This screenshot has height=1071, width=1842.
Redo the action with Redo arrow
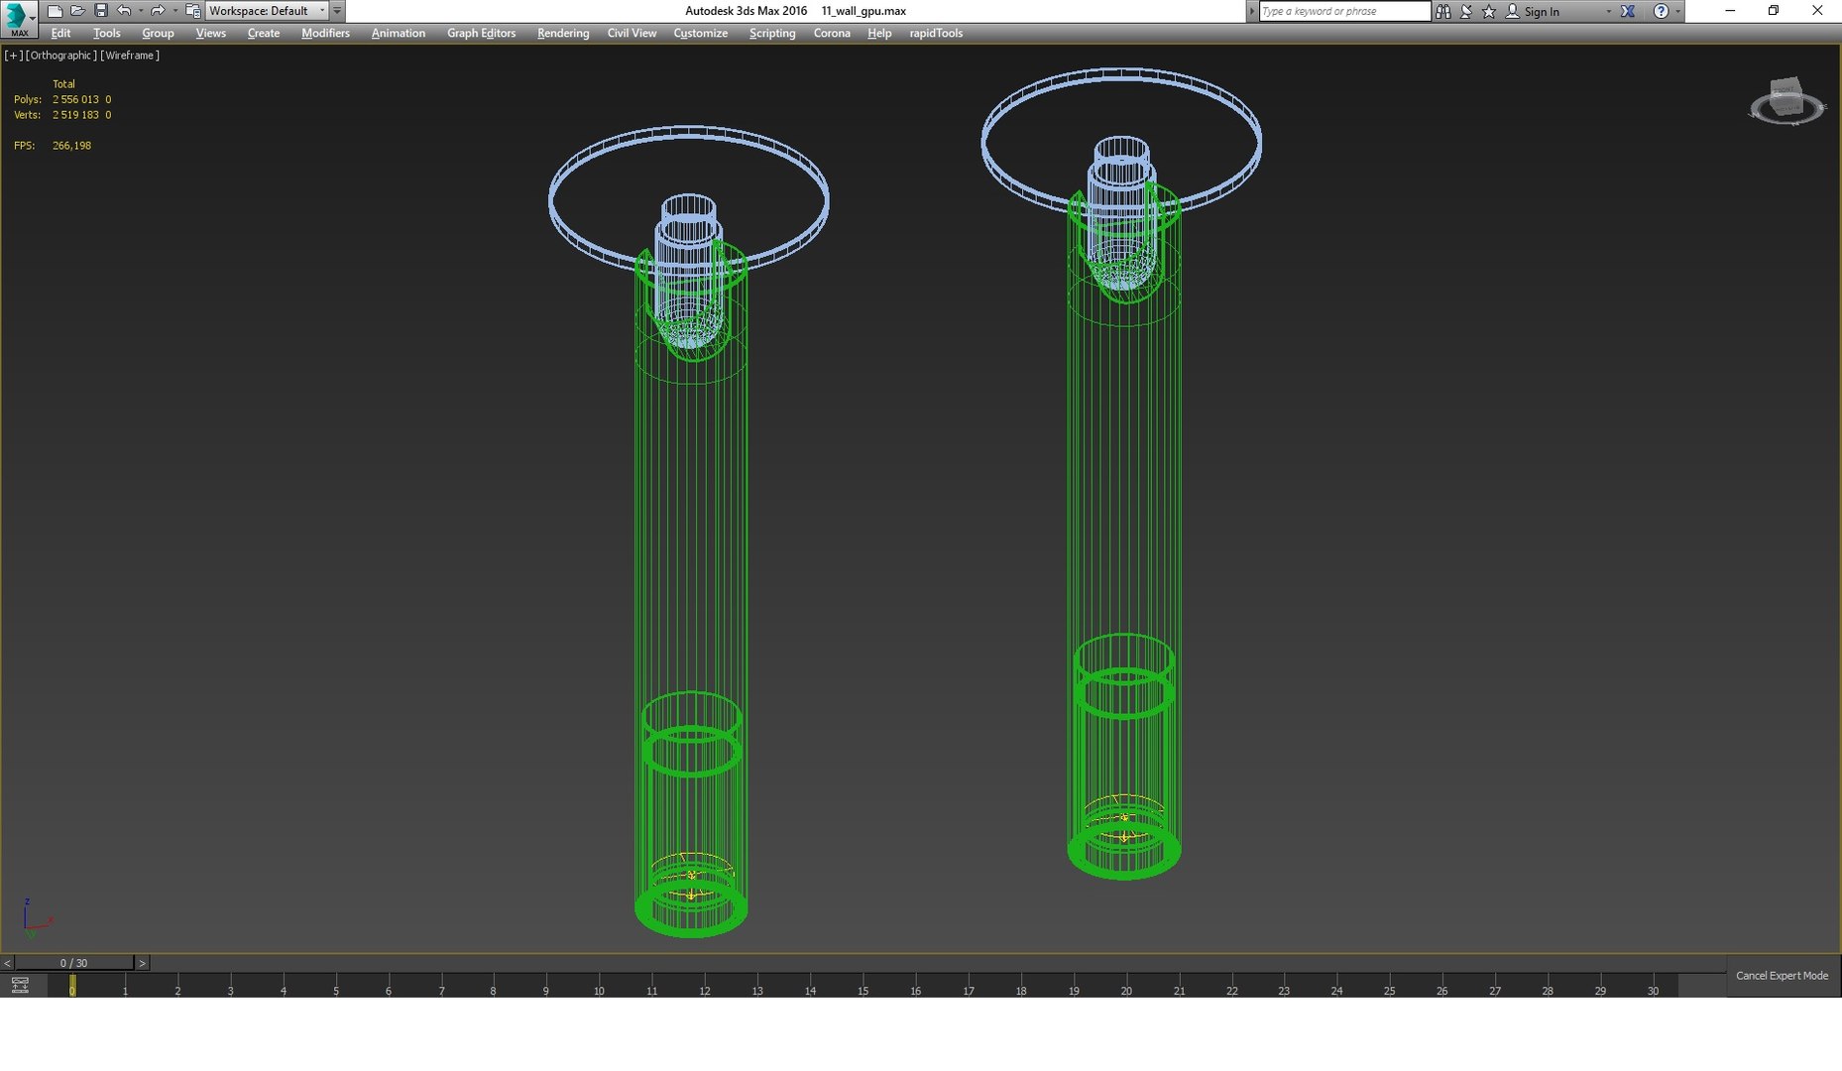pos(157,11)
